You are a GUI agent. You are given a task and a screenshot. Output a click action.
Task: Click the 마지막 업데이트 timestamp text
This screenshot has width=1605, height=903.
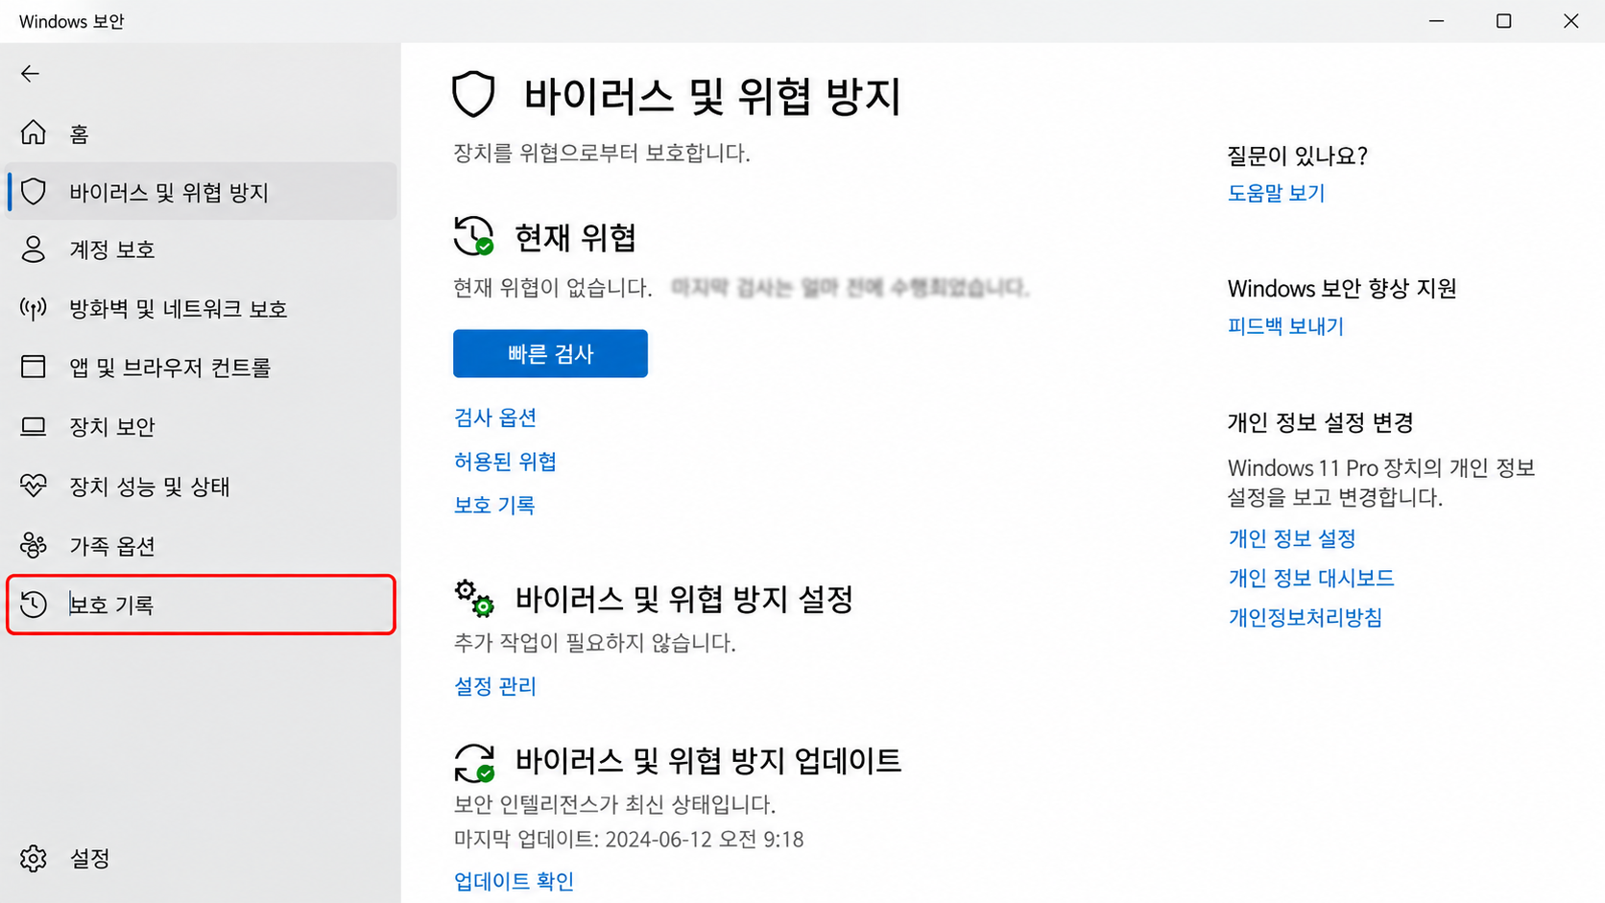629,840
